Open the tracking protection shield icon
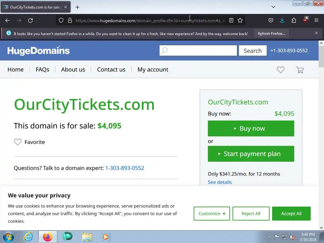Image resolution: width=324 pixels, height=243 pixels. coord(61,21)
